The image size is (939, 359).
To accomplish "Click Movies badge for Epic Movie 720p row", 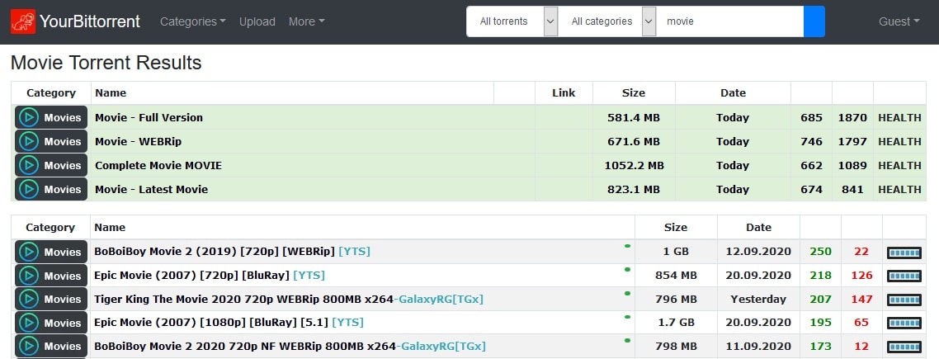I will [51, 276].
